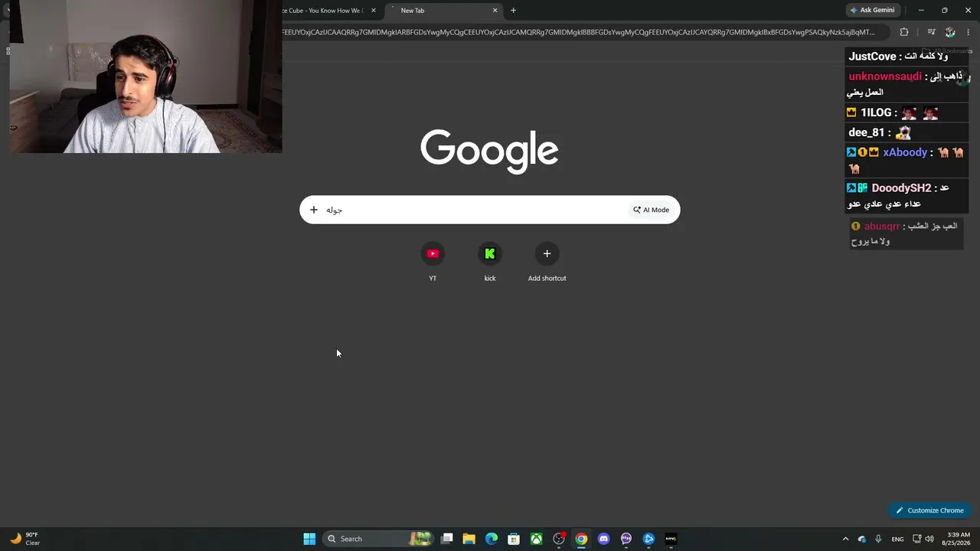Click the OneDrive cloud tray icon
This screenshot has height=551, width=980.
click(862, 539)
